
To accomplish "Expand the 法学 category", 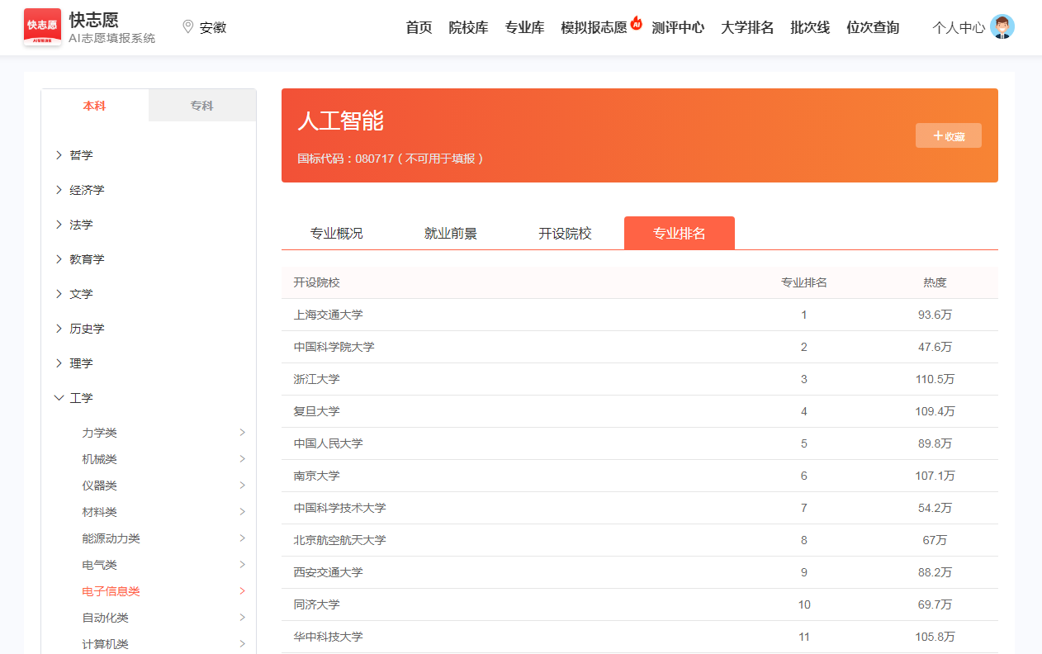I will [x=59, y=225].
